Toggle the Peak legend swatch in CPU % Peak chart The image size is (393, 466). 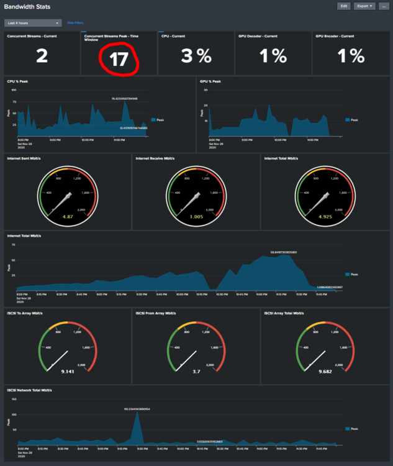(153, 120)
